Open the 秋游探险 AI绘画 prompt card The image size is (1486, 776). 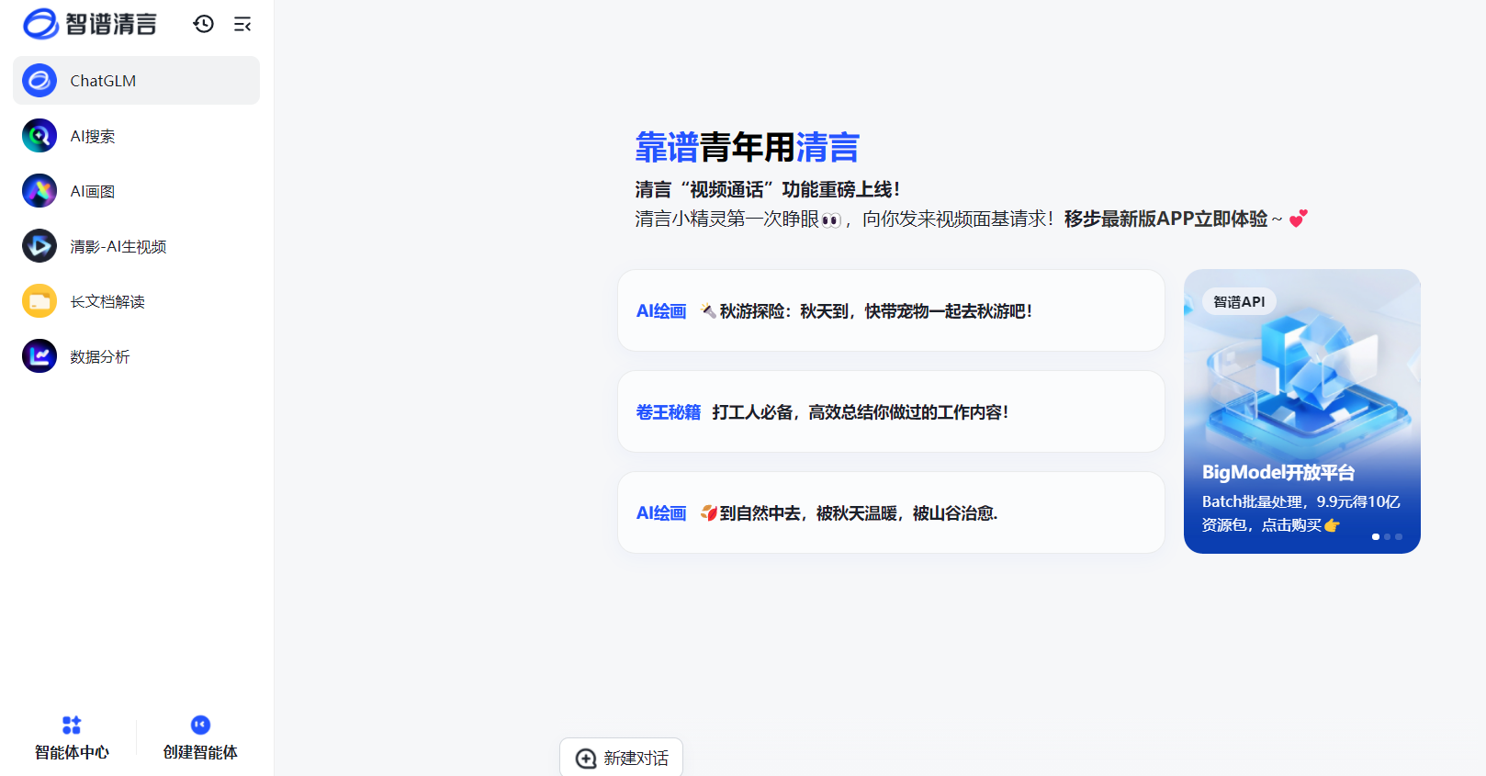(x=891, y=310)
